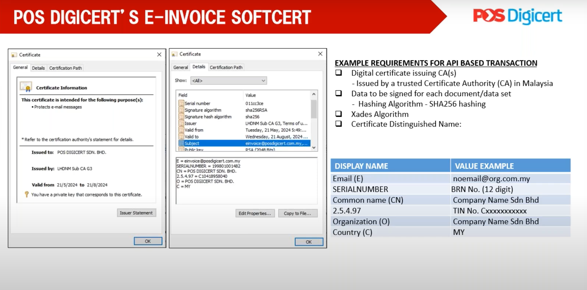The image size is (587, 290).
Task: Click scroll down arrow of field list
Action: point(314,147)
